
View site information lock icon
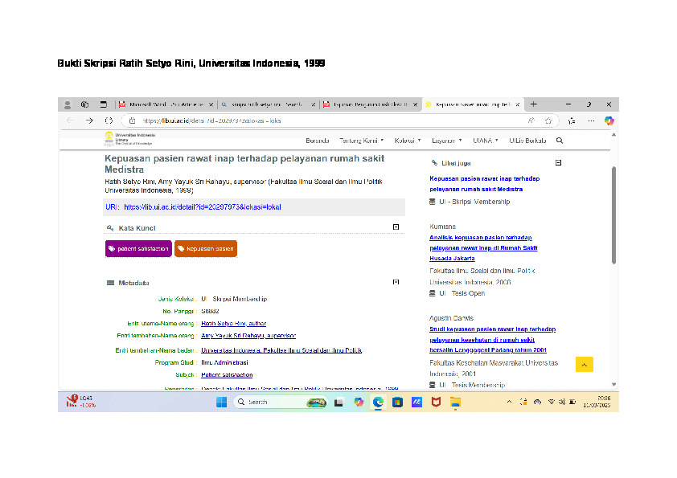(133, 121)
